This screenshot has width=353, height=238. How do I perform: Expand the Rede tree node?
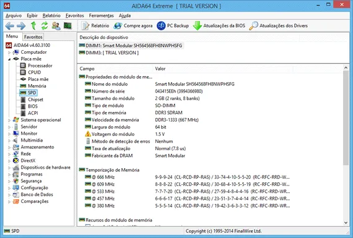coord(9,155)
